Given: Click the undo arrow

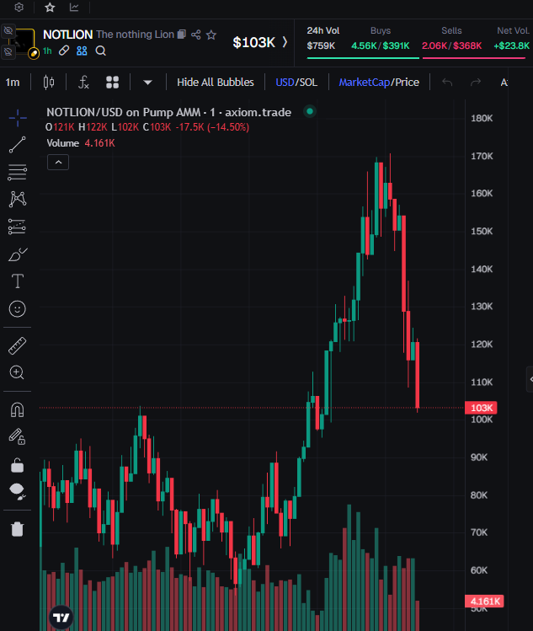Looking at the screenshot, I should point(447,83).
